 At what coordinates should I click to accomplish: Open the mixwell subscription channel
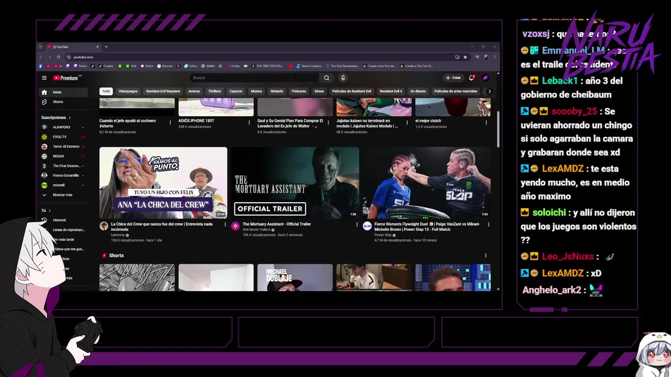(64, 185)
